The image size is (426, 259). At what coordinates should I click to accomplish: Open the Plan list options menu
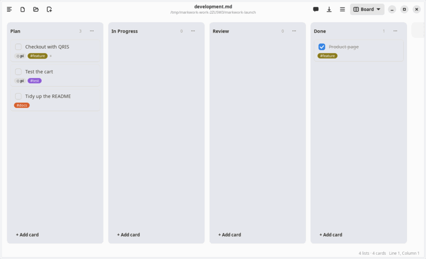pyautogui.click(x=92, y=31)
